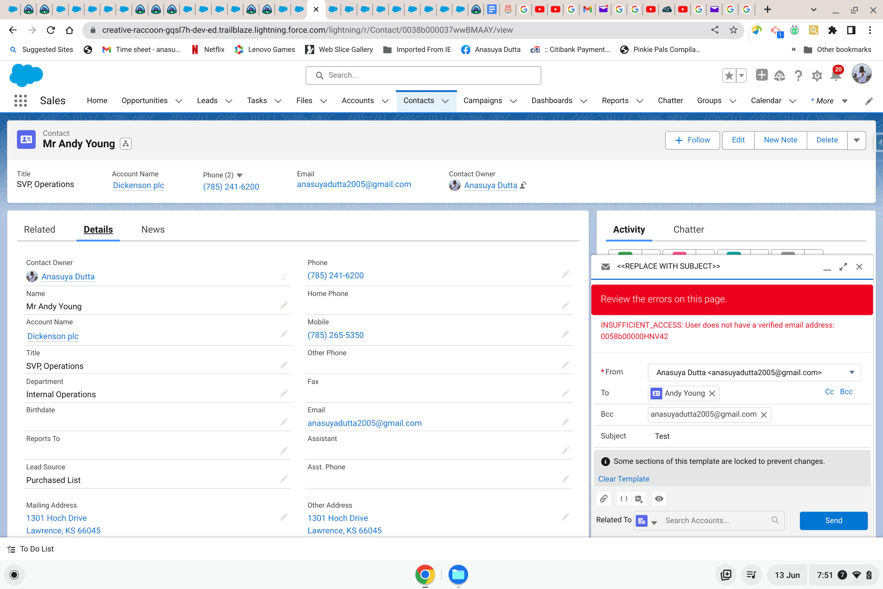The image size is (883, 589).
Task: Expand the Leads nav menu chevron
Action: [228, 101]
